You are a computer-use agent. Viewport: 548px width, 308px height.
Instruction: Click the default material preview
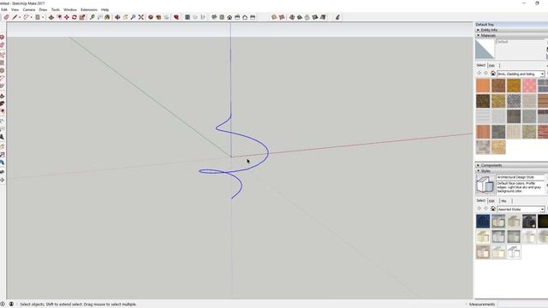[x=485, y=49]
